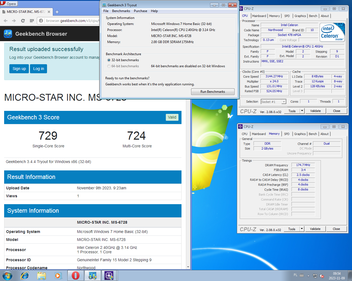This screenshot has height=281, width=352.
Task: Go forward in the Opera browser
Action: 14,21
